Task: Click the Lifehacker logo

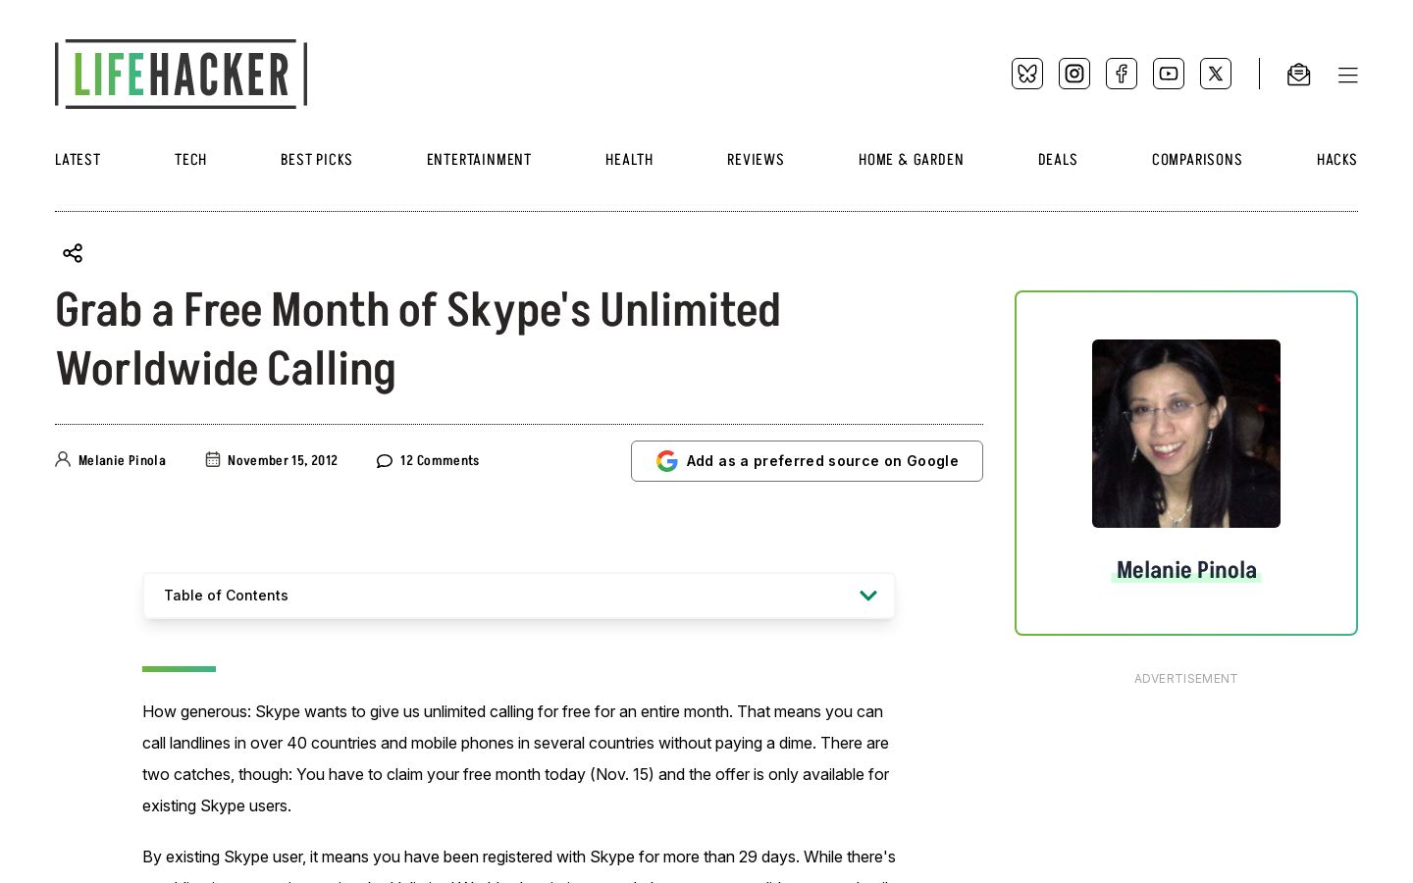Action: point(182,74)
